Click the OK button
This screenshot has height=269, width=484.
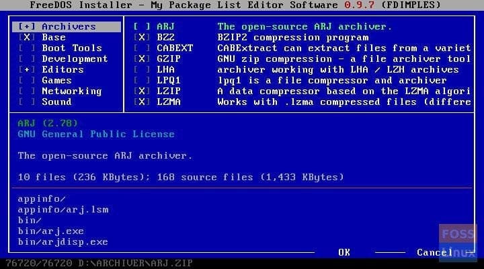[x=344, y=253]
